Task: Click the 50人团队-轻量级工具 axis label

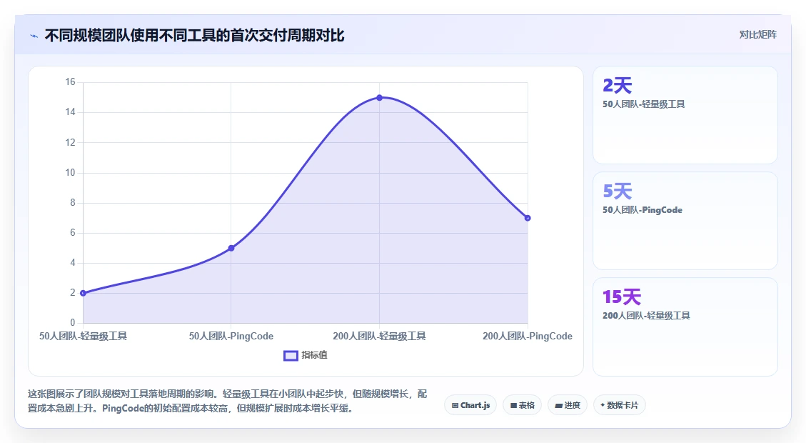Action: (84, 336)
